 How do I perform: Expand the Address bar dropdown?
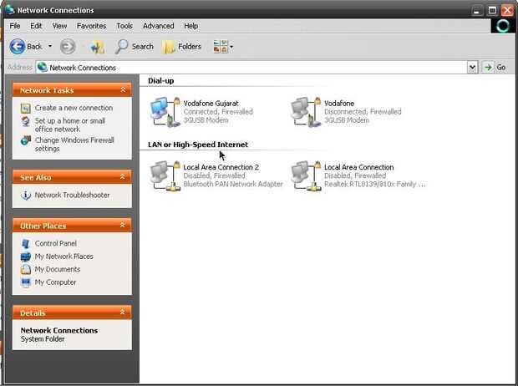[472, 68]
